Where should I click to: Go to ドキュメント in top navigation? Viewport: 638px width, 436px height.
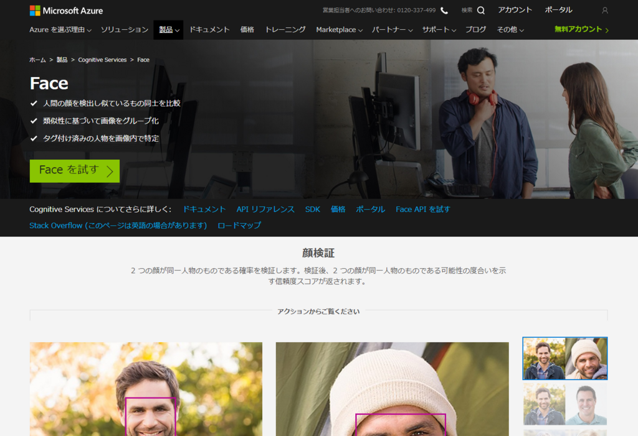209,30
